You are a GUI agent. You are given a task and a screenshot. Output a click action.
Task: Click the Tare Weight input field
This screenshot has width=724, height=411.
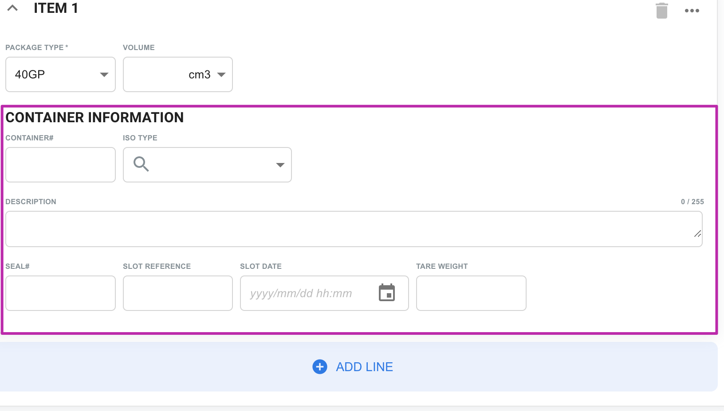pyautogui.click(x=471, y=293)
